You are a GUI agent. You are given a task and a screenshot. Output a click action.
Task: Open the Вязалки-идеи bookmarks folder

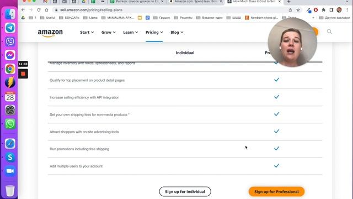tap(210, 18)
